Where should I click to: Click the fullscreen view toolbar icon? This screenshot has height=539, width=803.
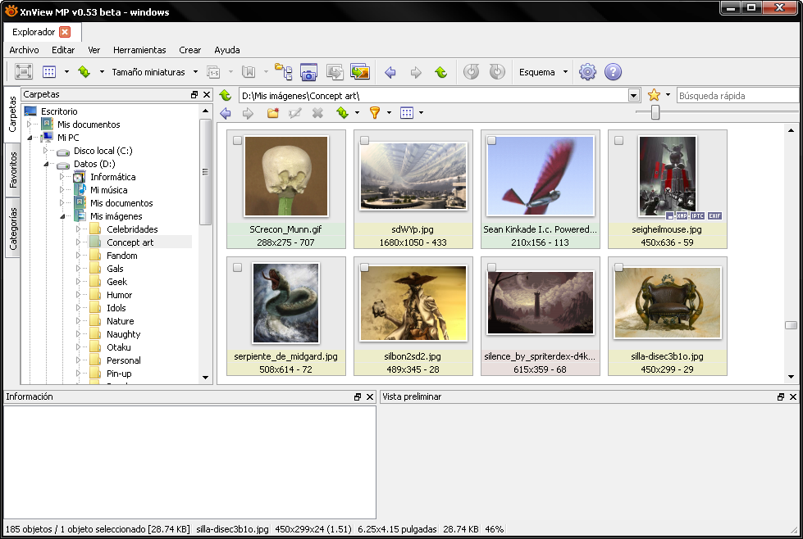tap(24, 71)
